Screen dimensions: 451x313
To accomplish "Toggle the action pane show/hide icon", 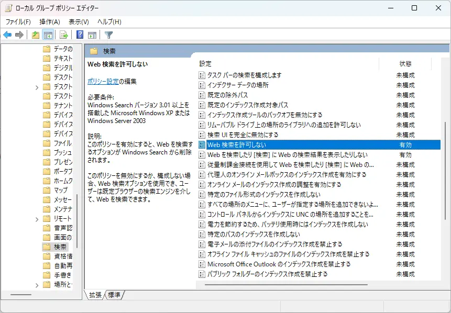I will (92, 35).
